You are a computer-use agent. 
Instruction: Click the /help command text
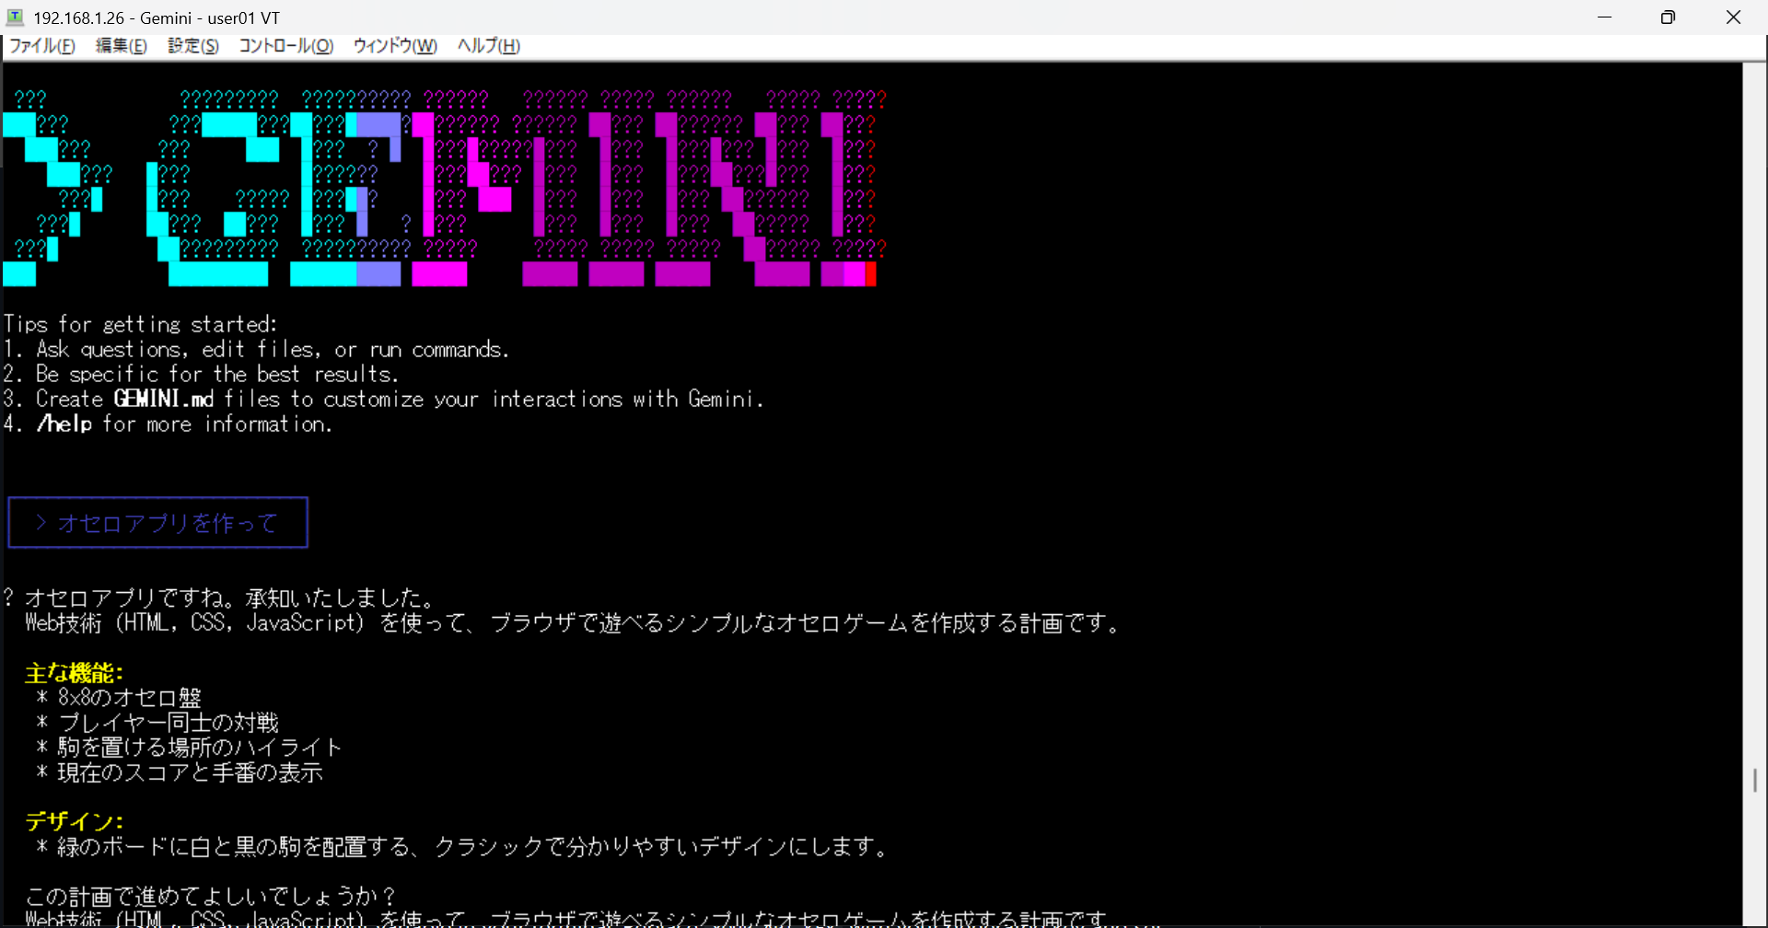[x=64, y=424]
